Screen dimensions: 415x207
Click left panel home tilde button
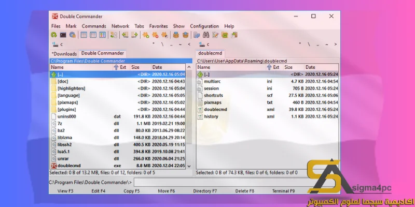coord(180,45)
